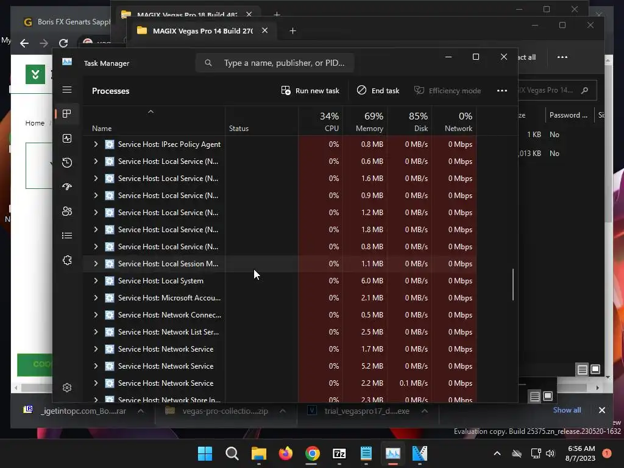Screen dimensions: 624x468
Task: Expand the Local Service row using 1.8 MB
Action: pyautogui.click(x=96, y=230)
